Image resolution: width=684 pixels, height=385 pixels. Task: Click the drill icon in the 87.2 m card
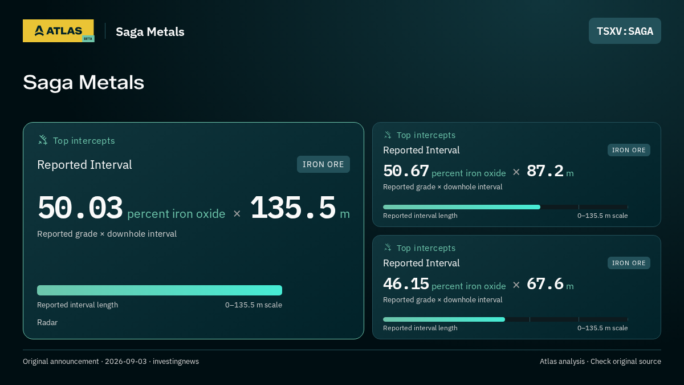388,135
